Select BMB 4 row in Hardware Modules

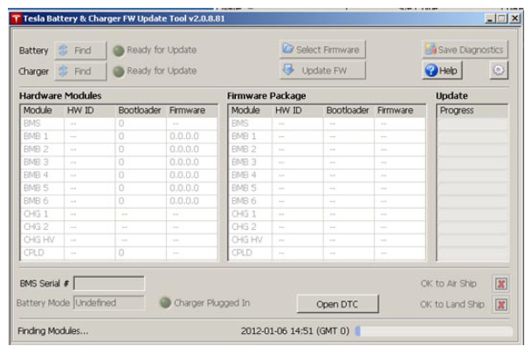[x=119, y=175]
